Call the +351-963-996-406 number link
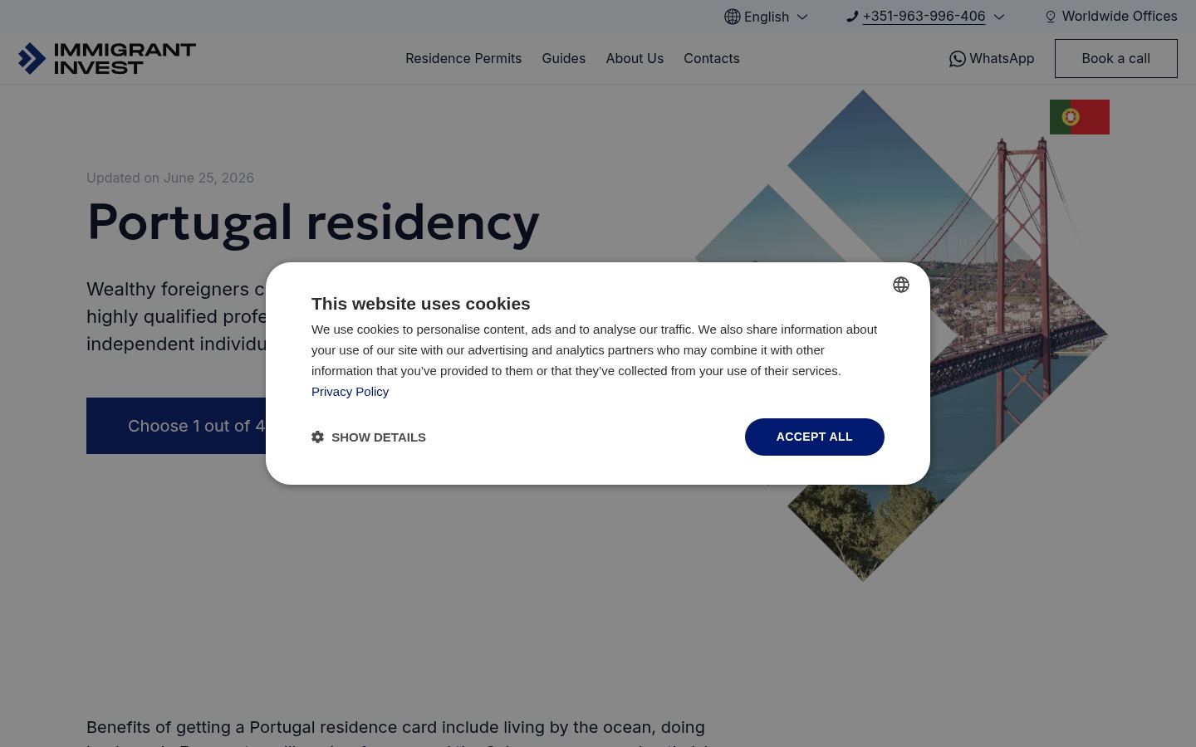This screenshot has height=747, width=1196. (924, 16)
